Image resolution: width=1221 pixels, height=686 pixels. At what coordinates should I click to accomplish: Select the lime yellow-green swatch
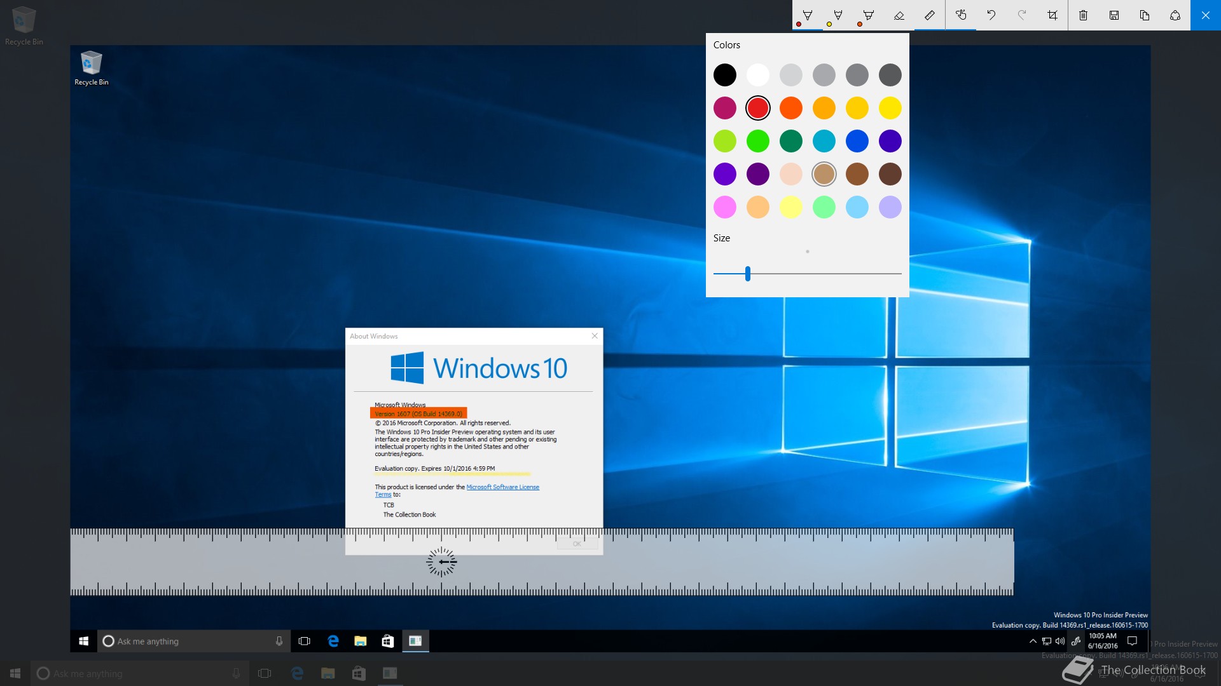click(x=725, y=141)
